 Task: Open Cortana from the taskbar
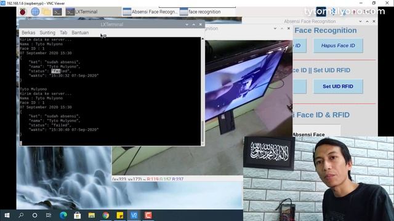coord(34,215)
